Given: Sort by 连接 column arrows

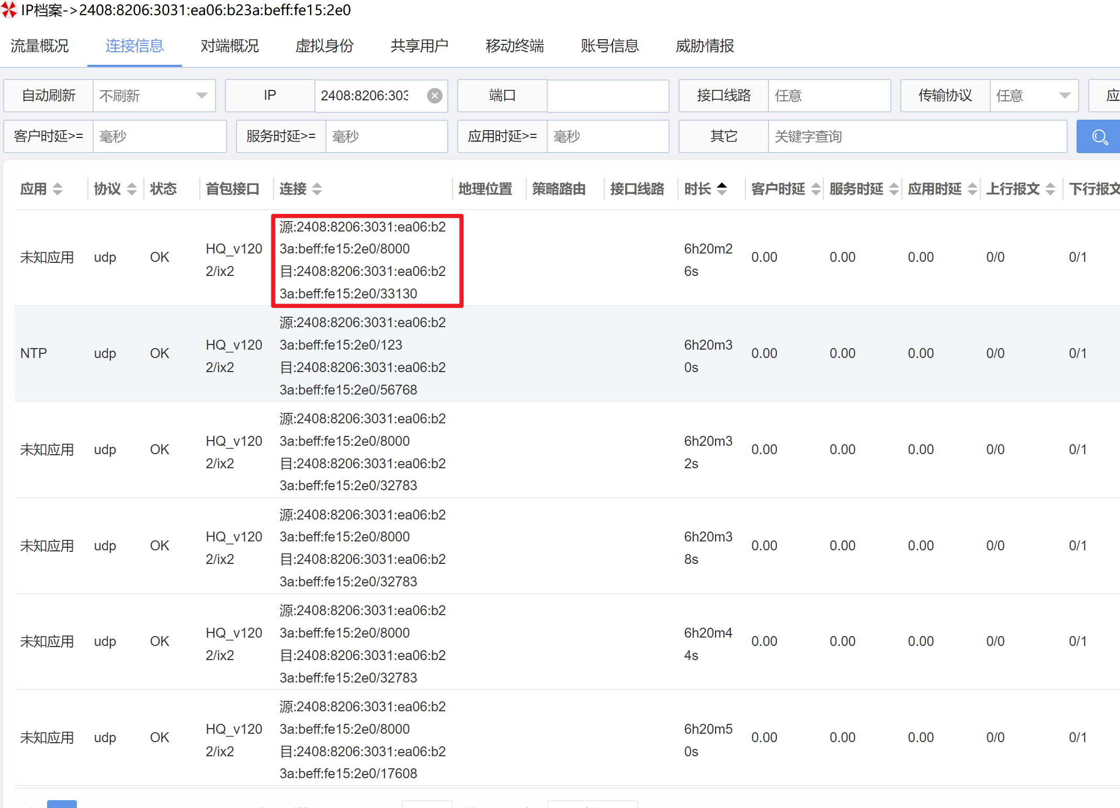Looking at the screenshot, I should pos(317,189).
